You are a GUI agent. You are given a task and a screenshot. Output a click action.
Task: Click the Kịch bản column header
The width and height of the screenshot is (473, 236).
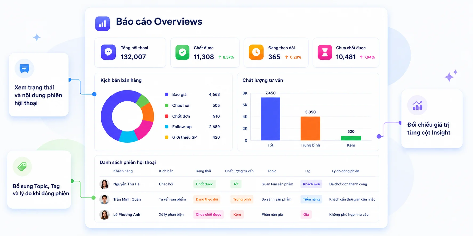coord(166,171)
